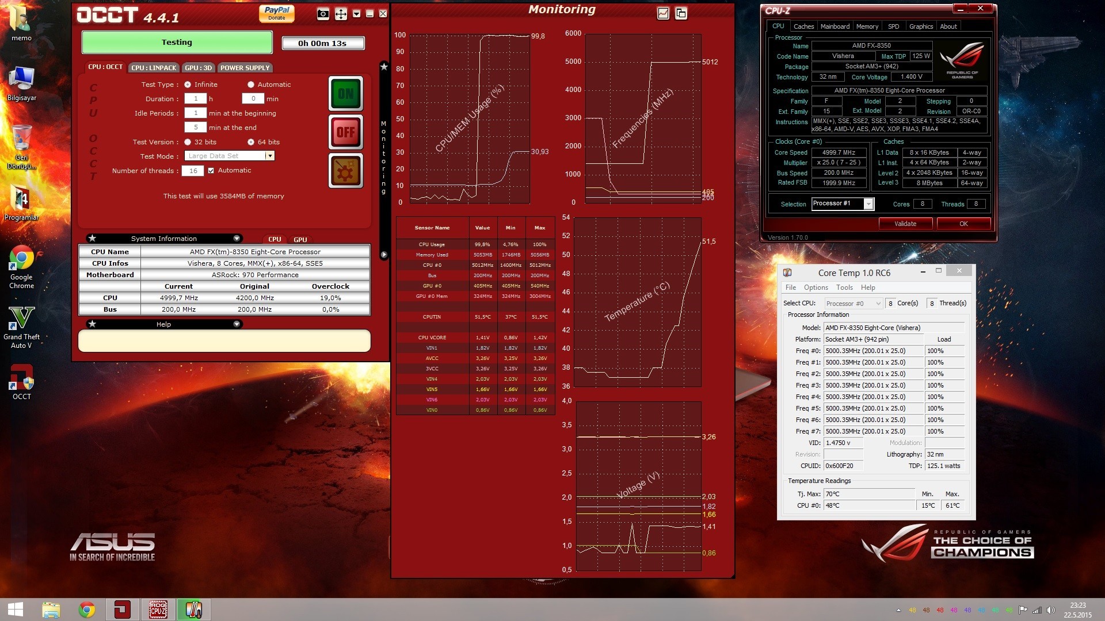Edit Duration hours field

tap(195, 99)
